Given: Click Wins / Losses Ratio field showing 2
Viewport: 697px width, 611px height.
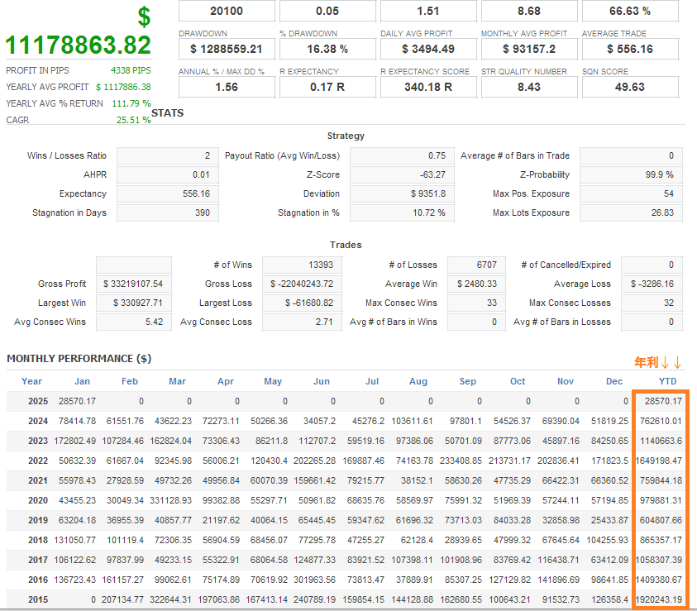Looking at the screenshot, I should pos(168,155).
